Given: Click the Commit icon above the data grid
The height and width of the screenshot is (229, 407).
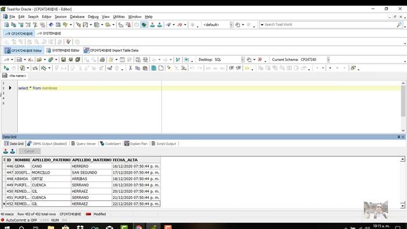Looking at the screenshot, I should click(6, 151).
